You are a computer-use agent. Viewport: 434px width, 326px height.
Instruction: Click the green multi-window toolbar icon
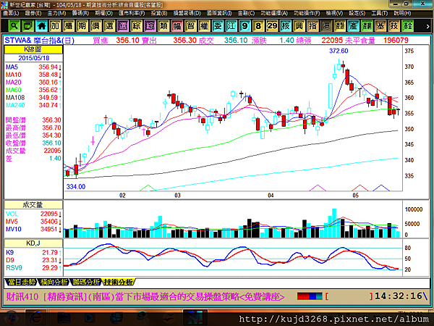(27, 26)
